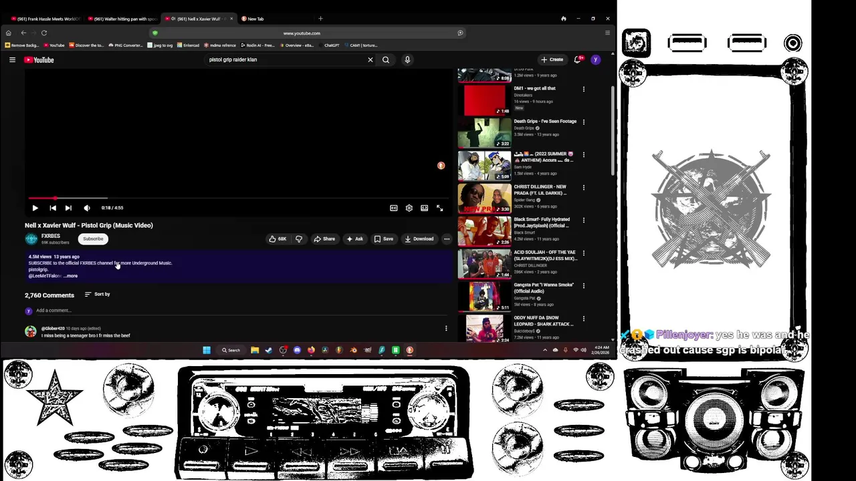
Task: Reload the page in the browser
Action: (44, 33)
